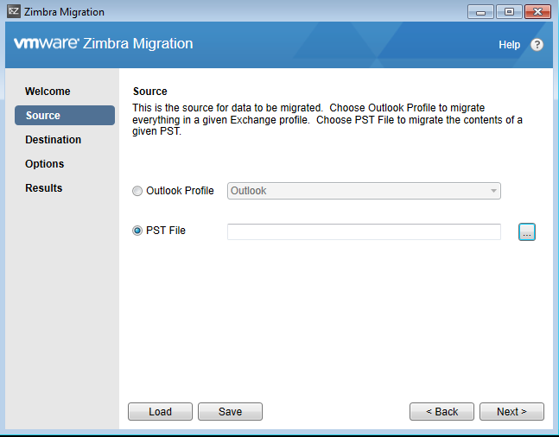The image size is (559, 437).
Task: Select the Outlook Profile radio button
Action: [137, 191]
